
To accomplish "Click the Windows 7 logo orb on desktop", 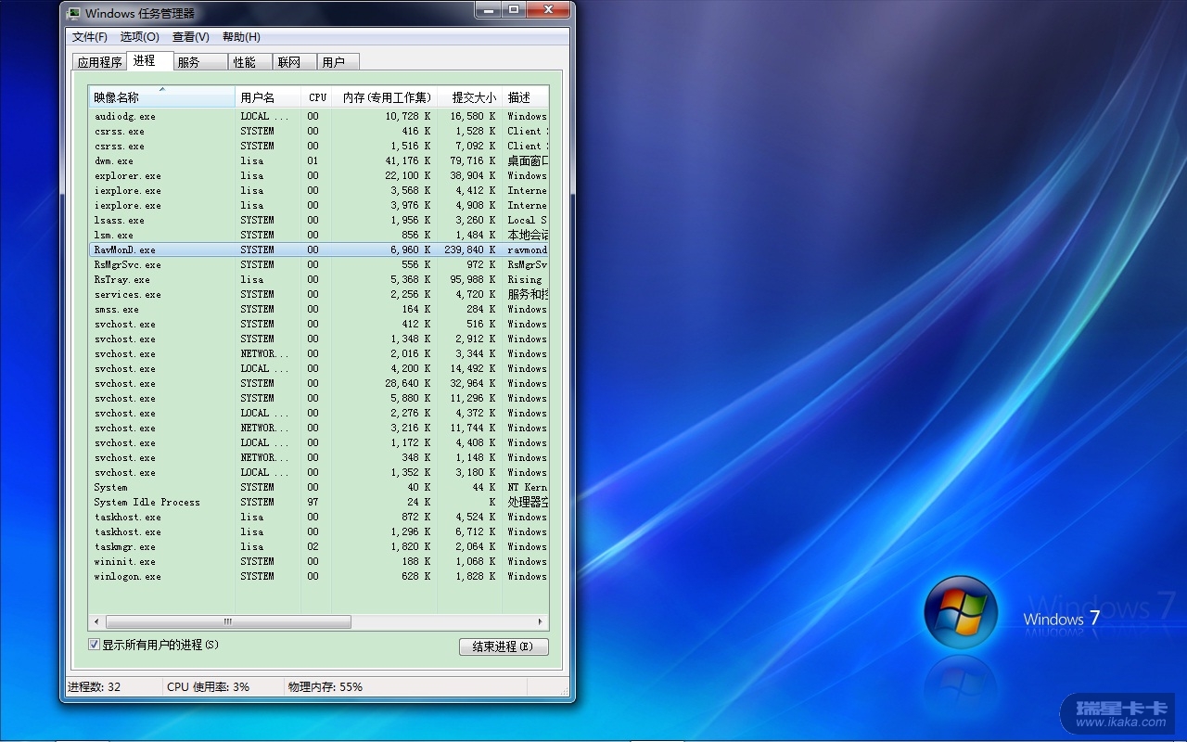I will tap(960, 612).
